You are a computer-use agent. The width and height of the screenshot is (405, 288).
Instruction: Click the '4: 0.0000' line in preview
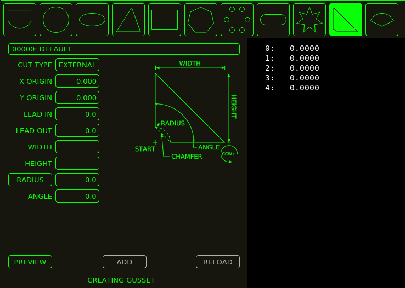[292, 88]
